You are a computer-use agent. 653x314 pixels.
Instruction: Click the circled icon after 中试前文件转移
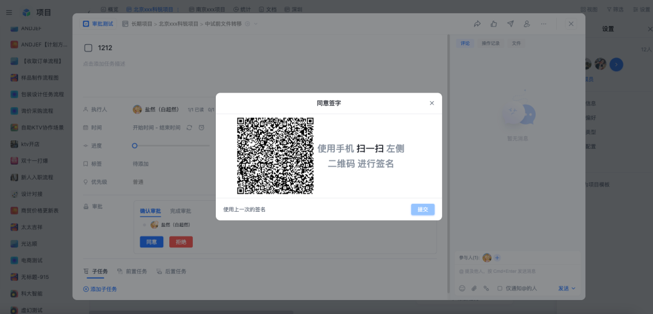247,24
